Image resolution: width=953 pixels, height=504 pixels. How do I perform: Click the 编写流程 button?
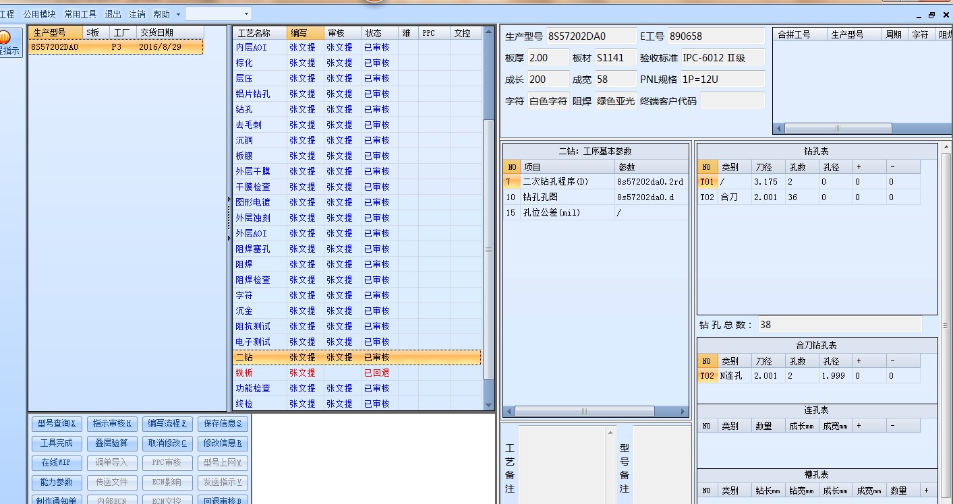167,424
